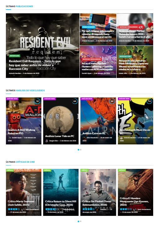Click NOTICIAS VIDEOJUEGOS badge on Nintendo Direct card

point(128,27)
